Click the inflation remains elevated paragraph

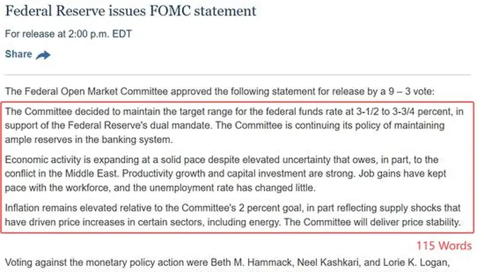(233, 215)
